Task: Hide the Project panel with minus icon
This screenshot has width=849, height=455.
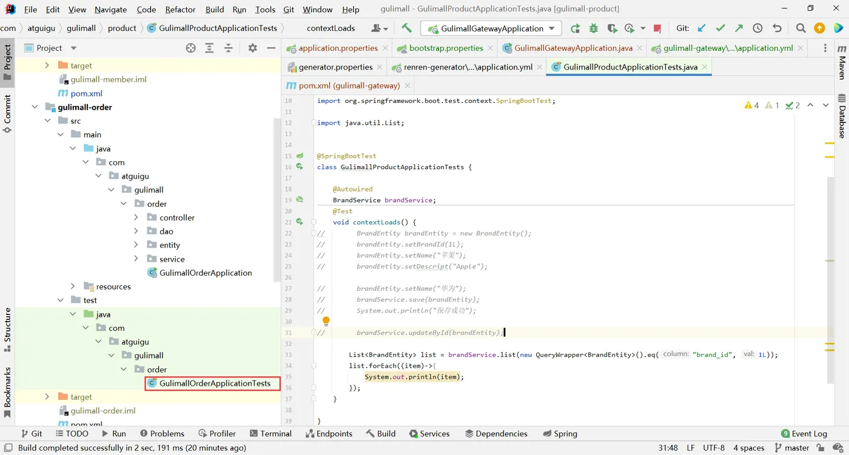Action: coord(271,48)
